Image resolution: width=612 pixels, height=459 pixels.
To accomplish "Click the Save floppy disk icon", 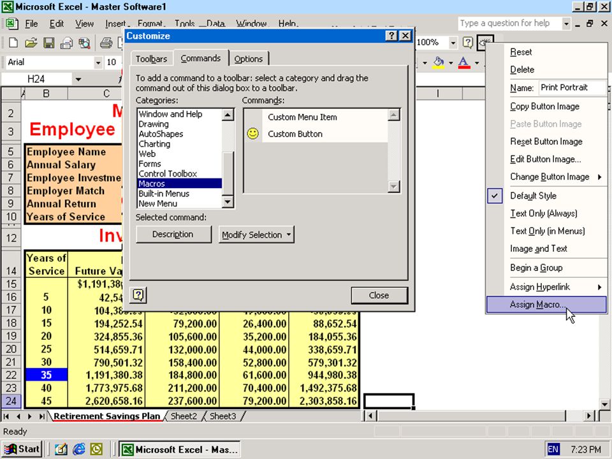I will coord(49,43).
